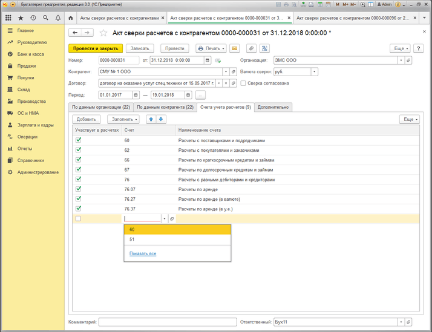Open the history clock icon
432x332 pixels.
coord(33,18)
